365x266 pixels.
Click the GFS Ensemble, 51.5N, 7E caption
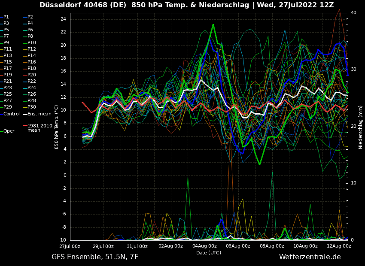coord(95,257)
